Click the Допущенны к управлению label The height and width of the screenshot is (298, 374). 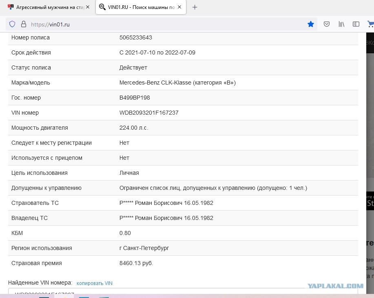[46, 188]
